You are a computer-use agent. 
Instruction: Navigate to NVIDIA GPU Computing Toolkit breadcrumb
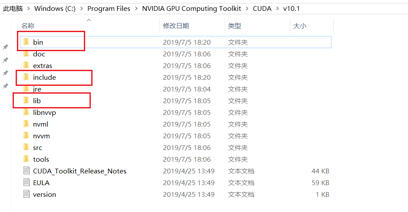click(x=192, y=9)
